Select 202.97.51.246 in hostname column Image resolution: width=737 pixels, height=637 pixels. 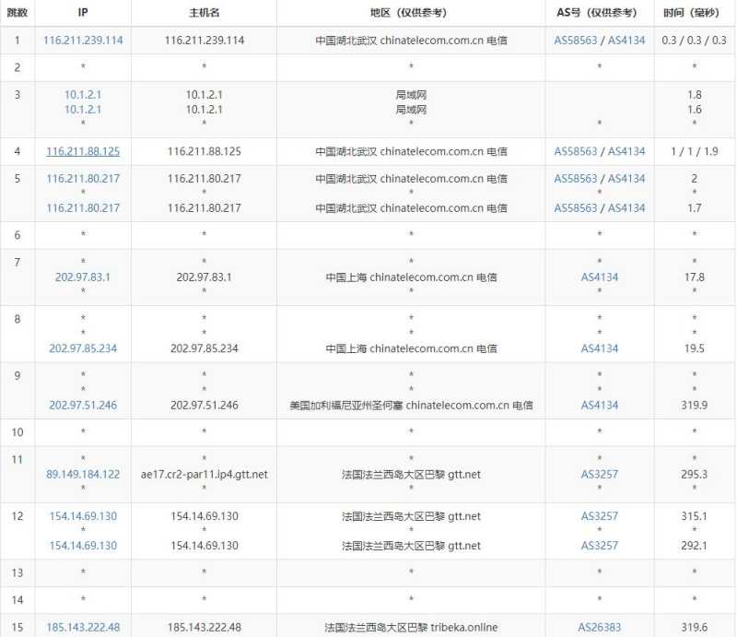tap(205, 405)
